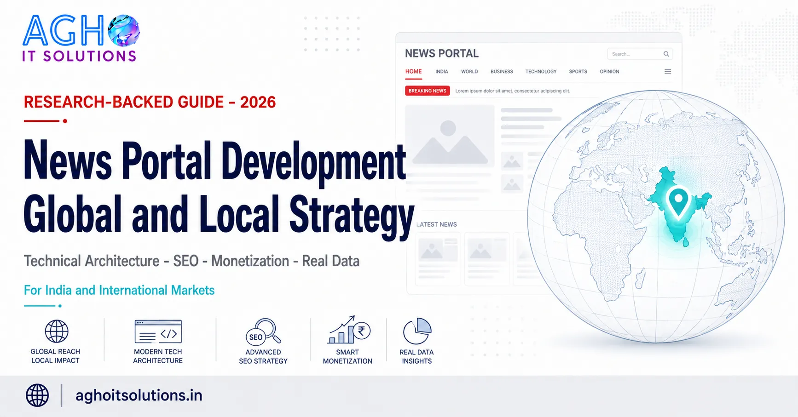Screen dimensions: 798x417
Task: Click the LATEST NEWS heading
Action: coord(437,224)
